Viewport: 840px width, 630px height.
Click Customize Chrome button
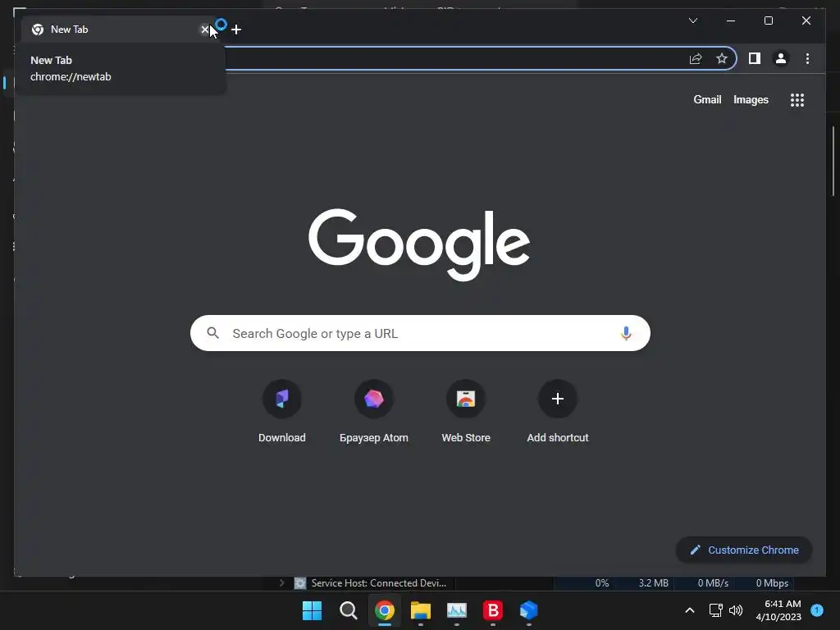[x=744, y=550]
